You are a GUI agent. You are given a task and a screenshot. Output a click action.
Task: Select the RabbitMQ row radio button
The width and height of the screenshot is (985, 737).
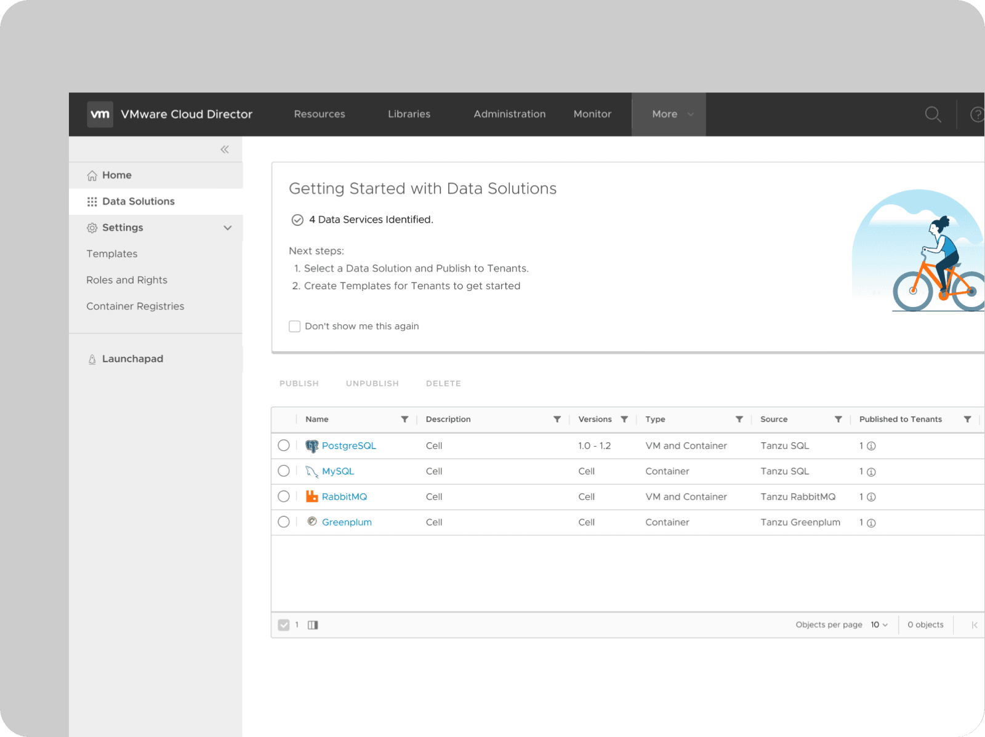pyautogui.click(x=284, y=496)
